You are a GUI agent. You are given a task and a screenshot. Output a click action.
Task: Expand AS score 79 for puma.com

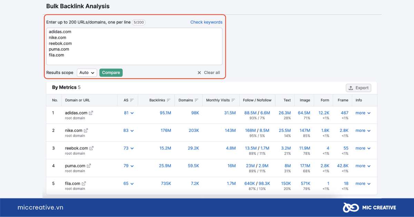pos(129,166)
